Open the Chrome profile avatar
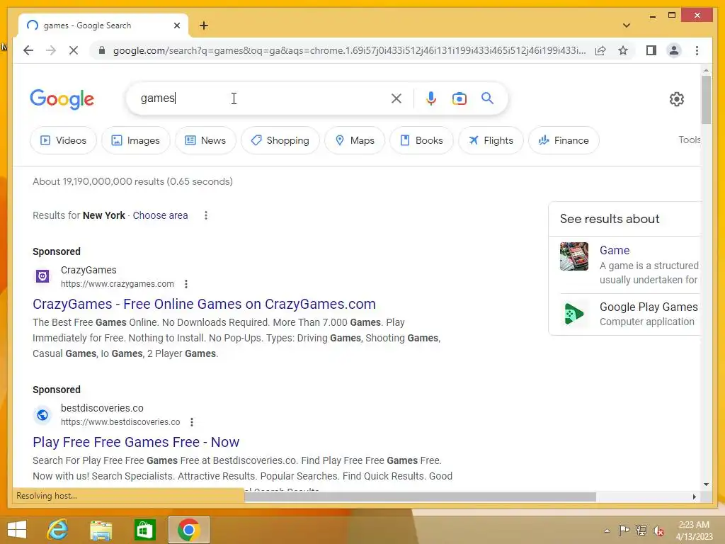 674,50
